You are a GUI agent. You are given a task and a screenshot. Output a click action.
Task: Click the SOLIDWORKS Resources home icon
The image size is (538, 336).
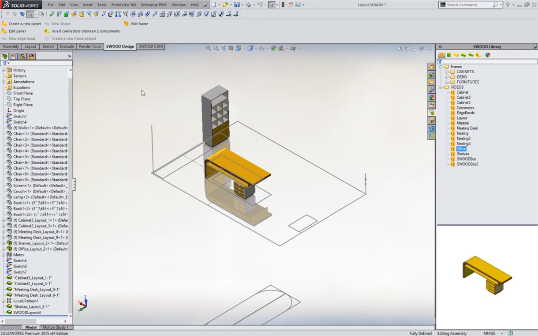tap(432, 67)
